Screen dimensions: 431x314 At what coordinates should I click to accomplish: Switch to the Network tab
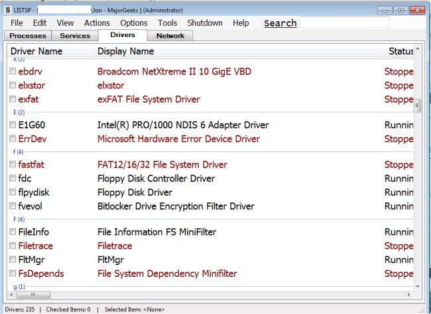point(170,36)
